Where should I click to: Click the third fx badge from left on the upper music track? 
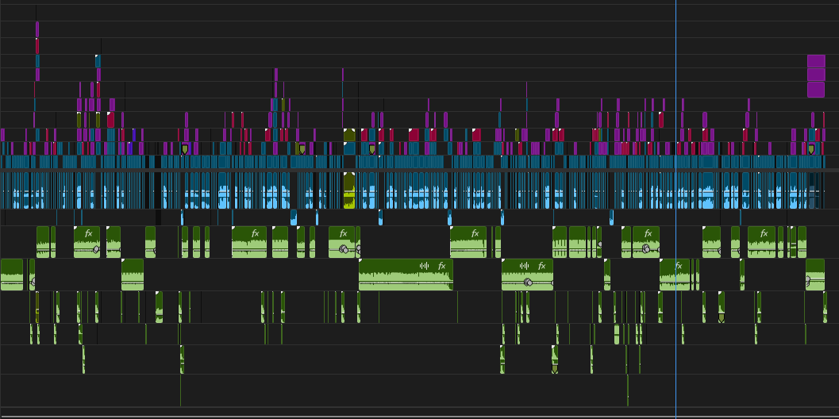point(344,233)
